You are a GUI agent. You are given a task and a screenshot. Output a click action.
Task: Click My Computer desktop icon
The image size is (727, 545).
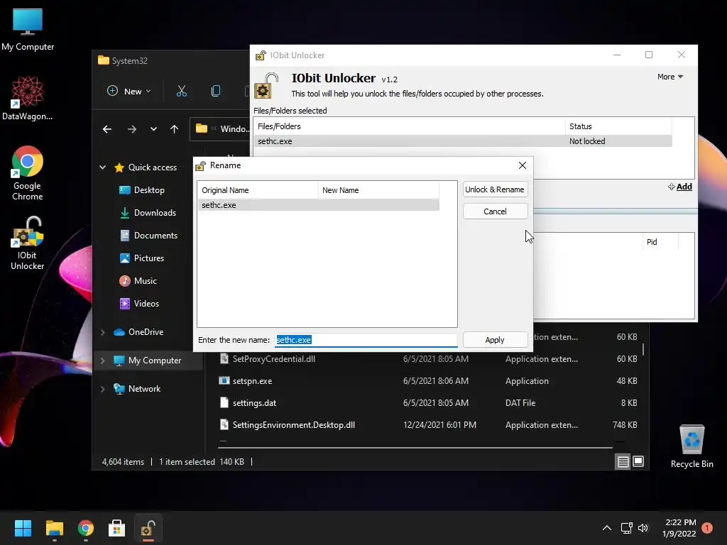[28, 29]
